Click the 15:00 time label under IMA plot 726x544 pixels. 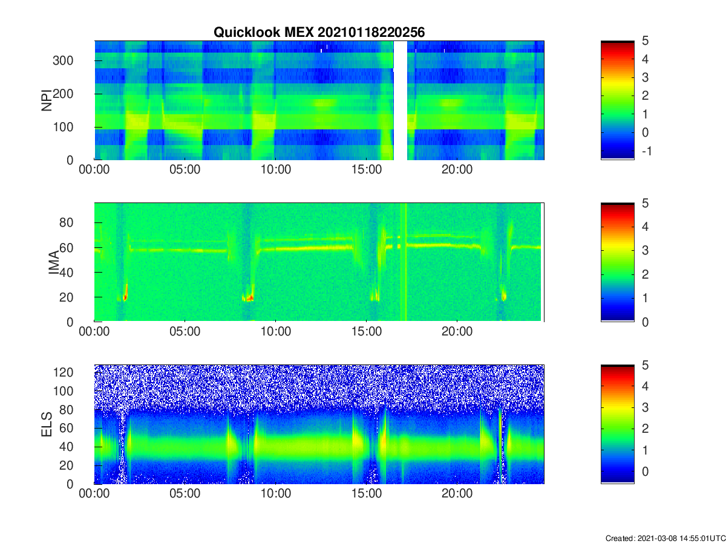(x=367, y=332)
